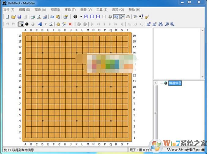Click the hierarchy tree diagram icon
The image size is (209, 154).
coord(128,17)
